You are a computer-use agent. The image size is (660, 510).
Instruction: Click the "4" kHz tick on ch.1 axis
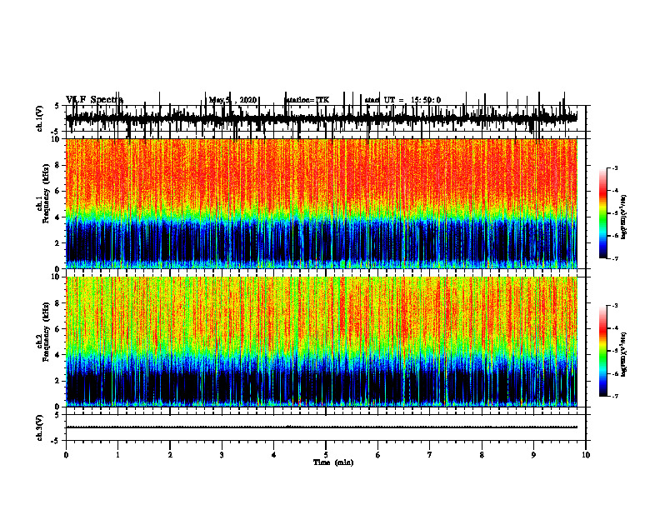(x=58, y=217)
